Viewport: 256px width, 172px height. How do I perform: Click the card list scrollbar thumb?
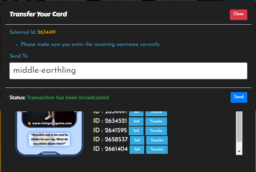coord(239,127)
